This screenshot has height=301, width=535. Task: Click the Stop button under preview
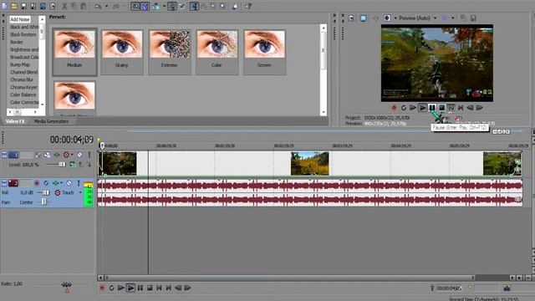(x=441, y=108)
